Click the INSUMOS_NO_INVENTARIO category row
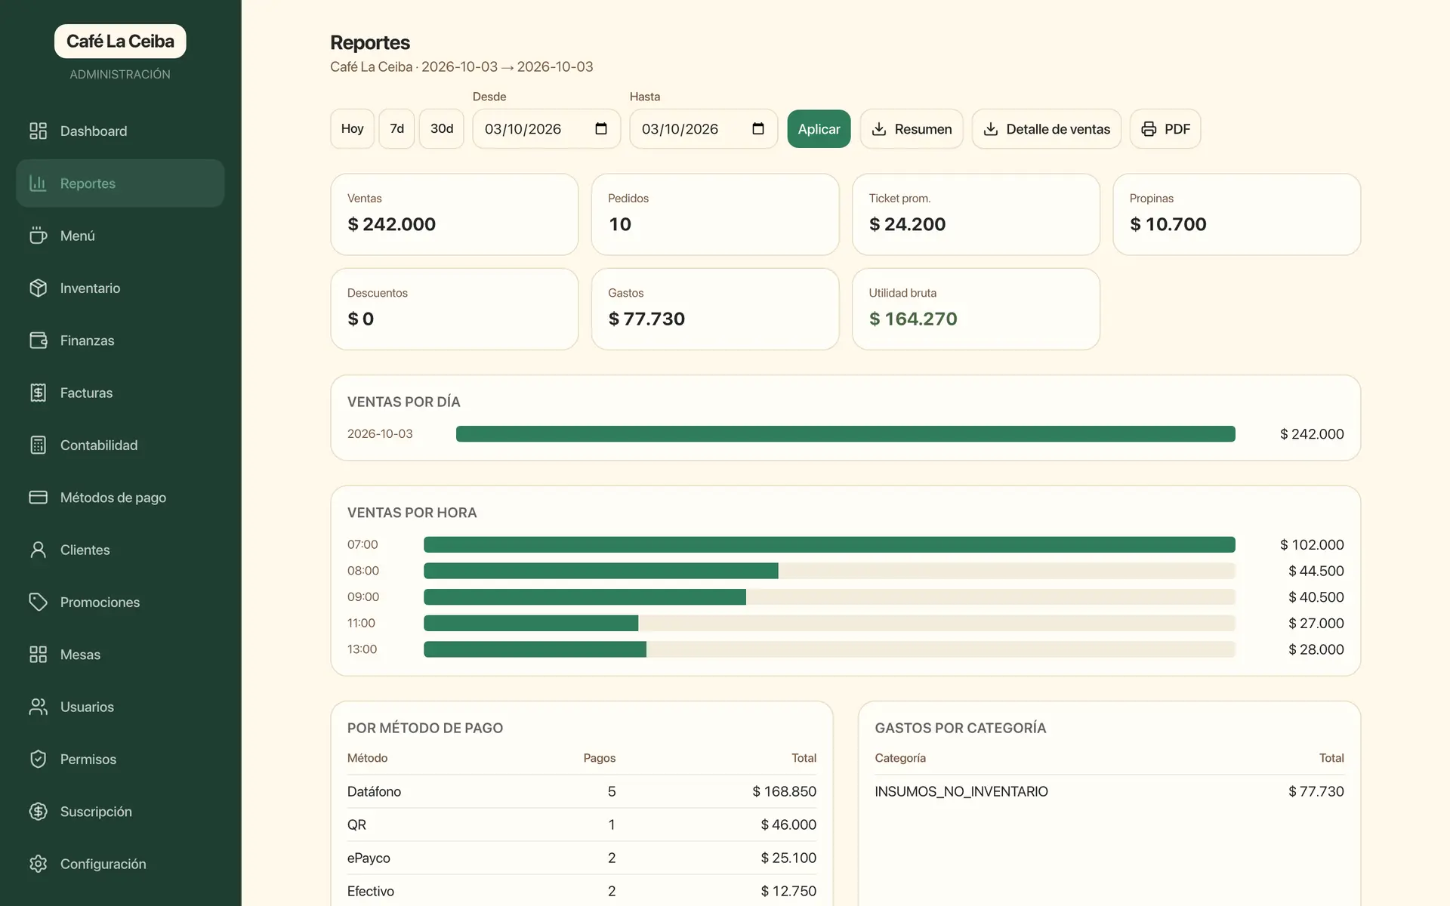This screenshot has height=906, width=1450. coord(1109,791)
